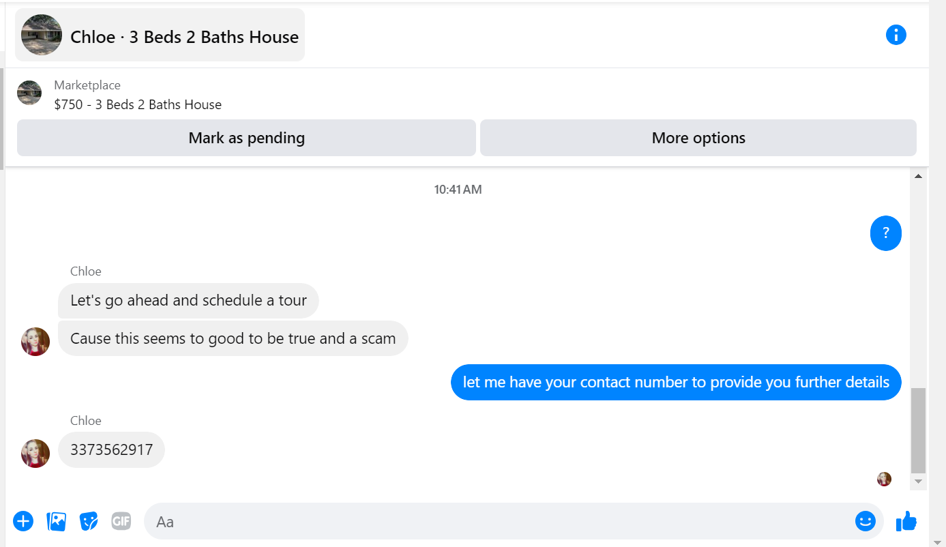This screenshot has height=547, width=946.
Task: Open conversation information icon
Action: coord(896,35)
